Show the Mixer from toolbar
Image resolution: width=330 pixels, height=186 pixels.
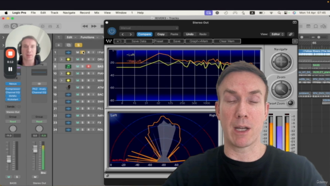[x=50, y=26]
